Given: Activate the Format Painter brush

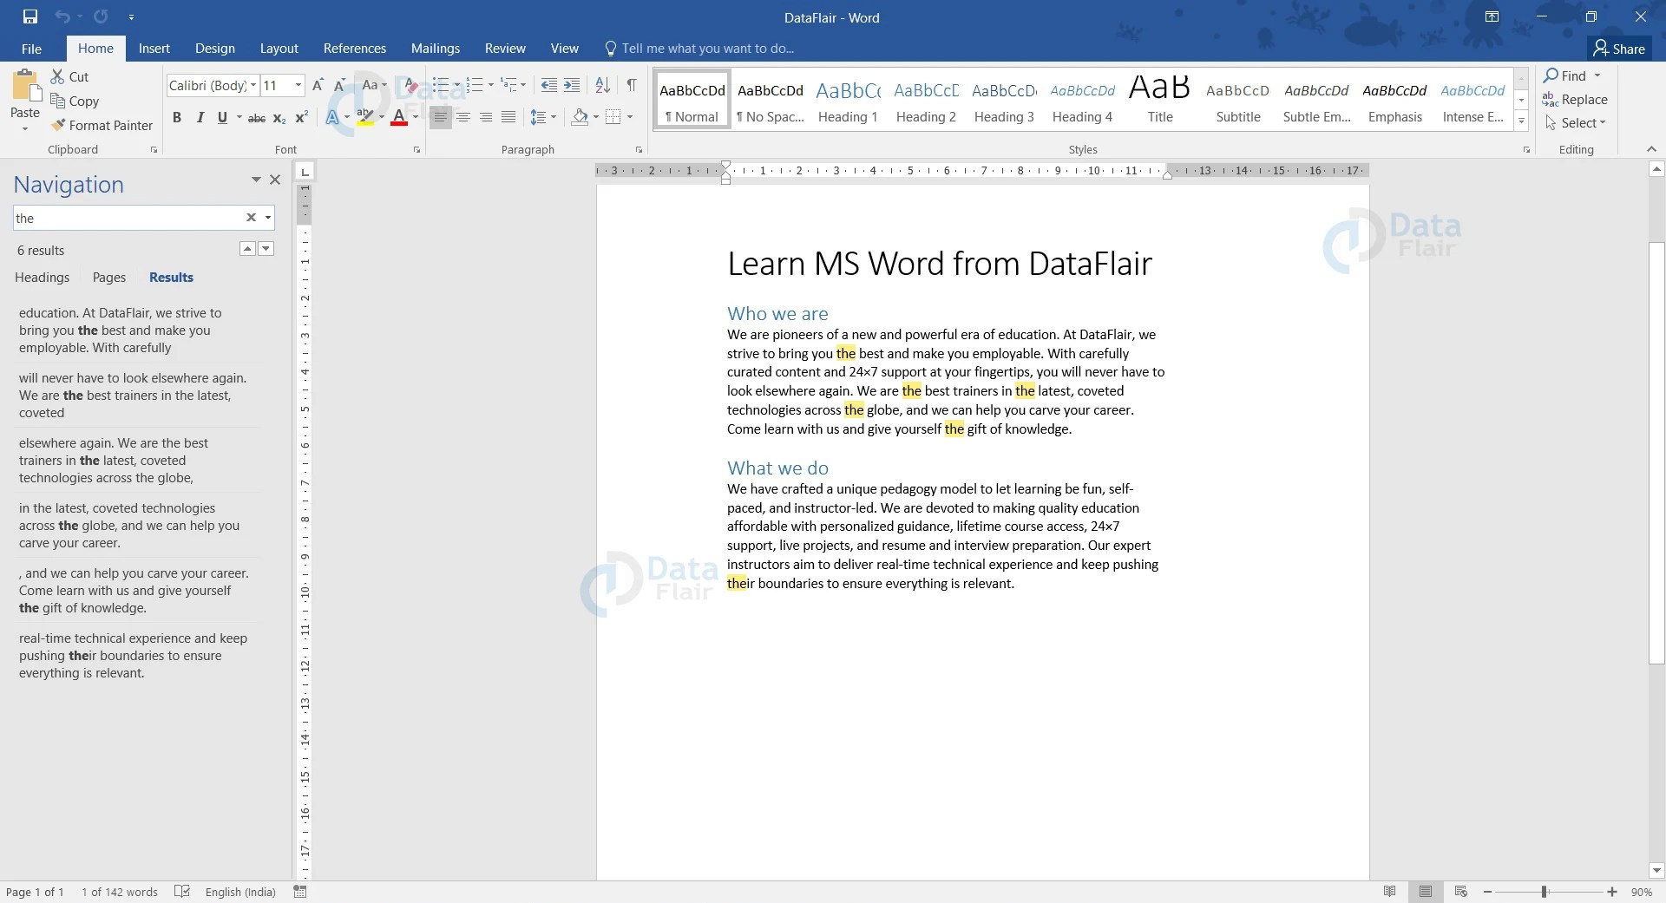Looking at the screenshot, I should click(102, 125).
